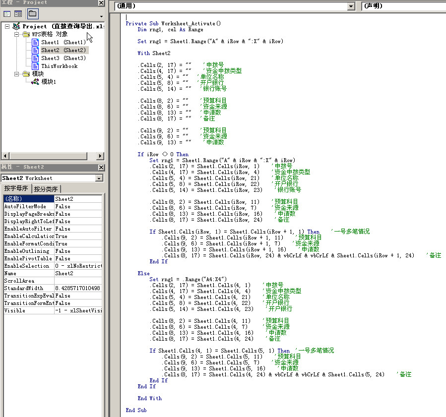Click the Visible property value field
446x417 pixels.
click(78, 310)
